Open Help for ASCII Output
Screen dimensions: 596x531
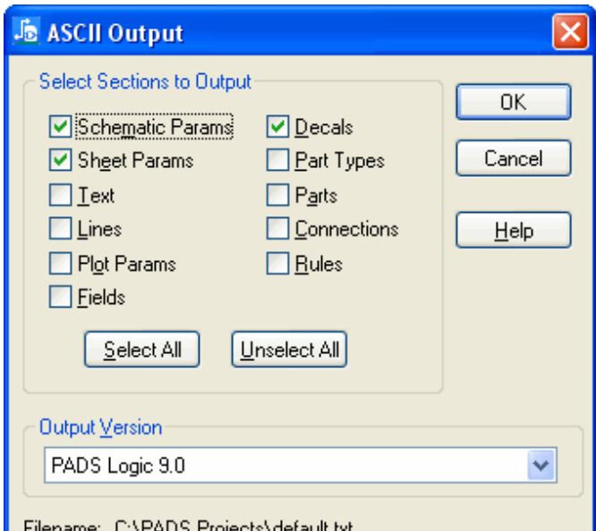pyautogui.click(x=513, y=230)
